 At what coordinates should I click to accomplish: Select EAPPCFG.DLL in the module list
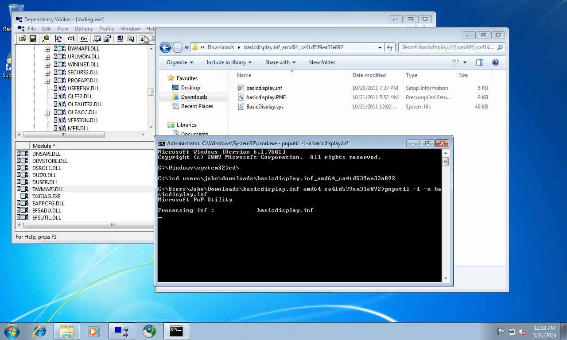pos(48,203)
